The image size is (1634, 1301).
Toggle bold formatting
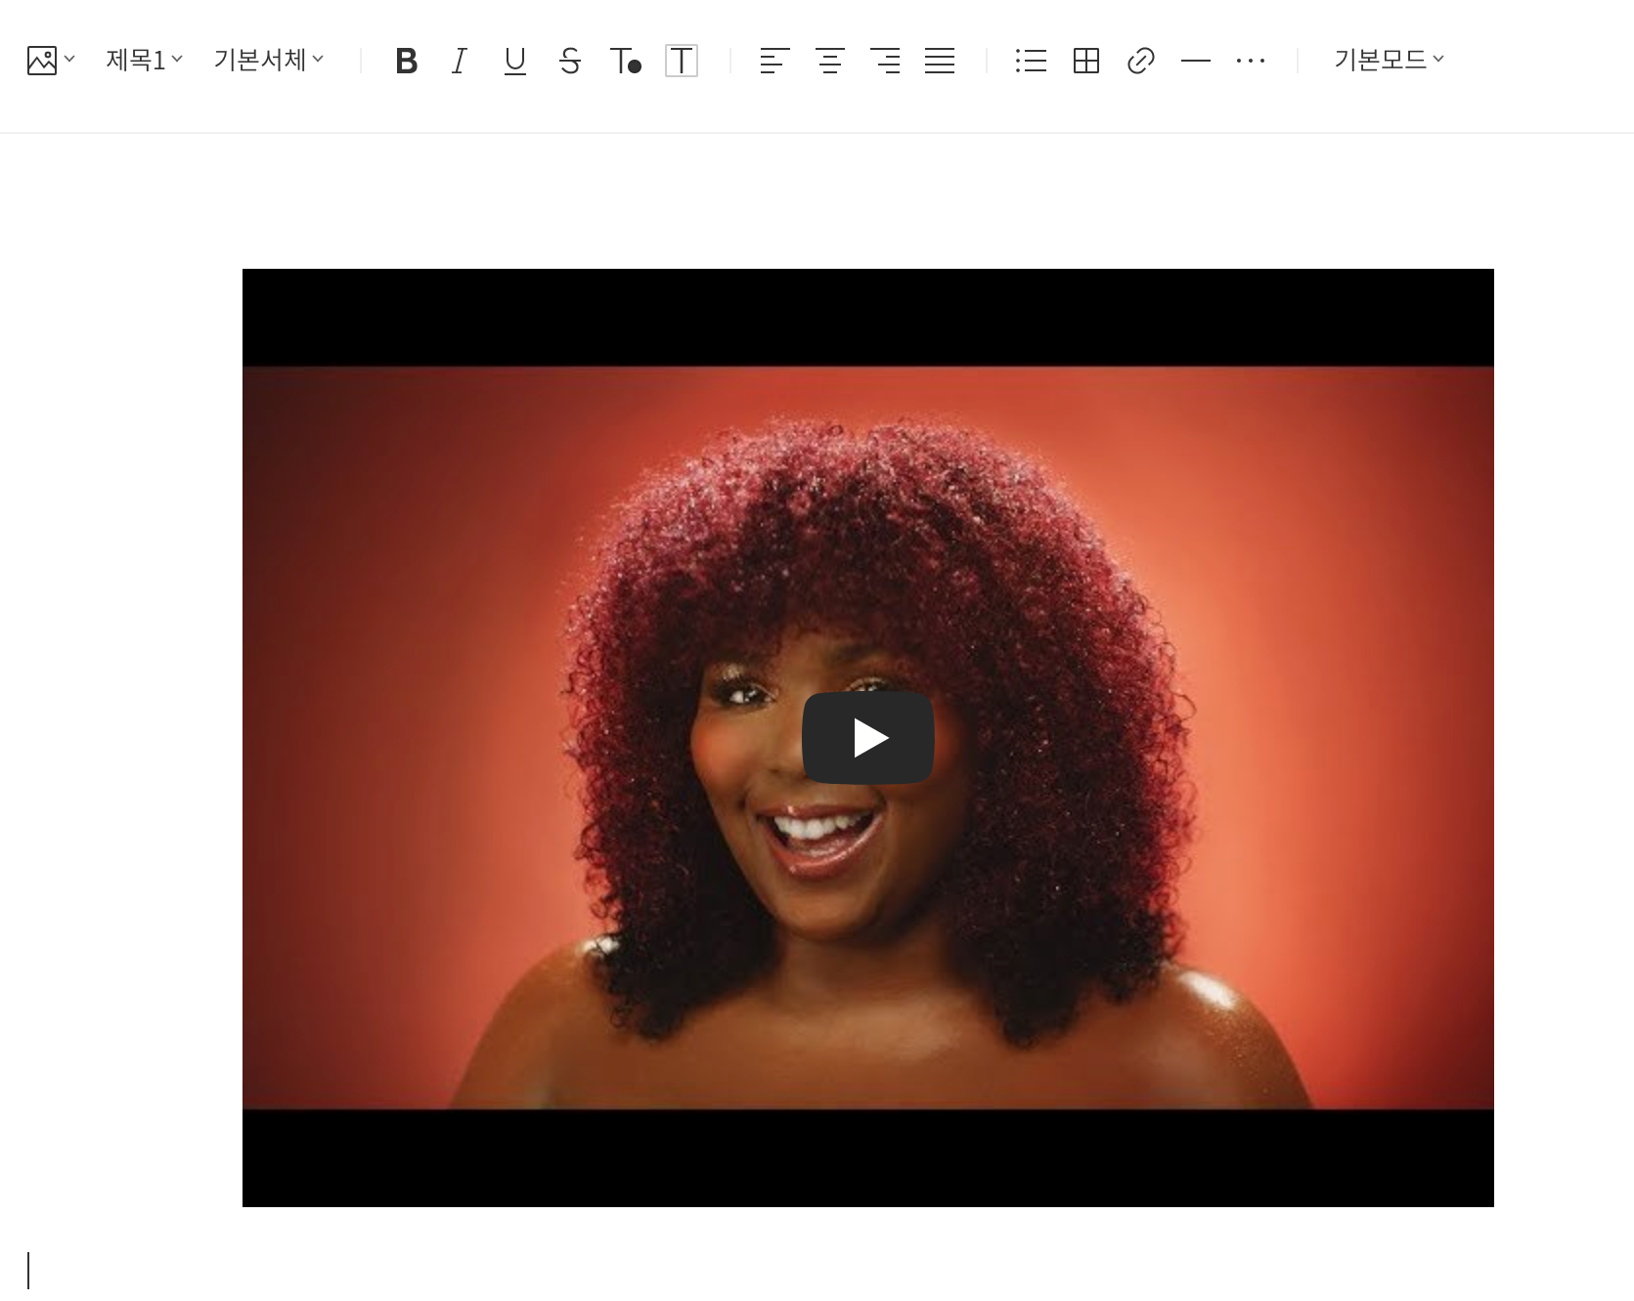pos(406,62)
